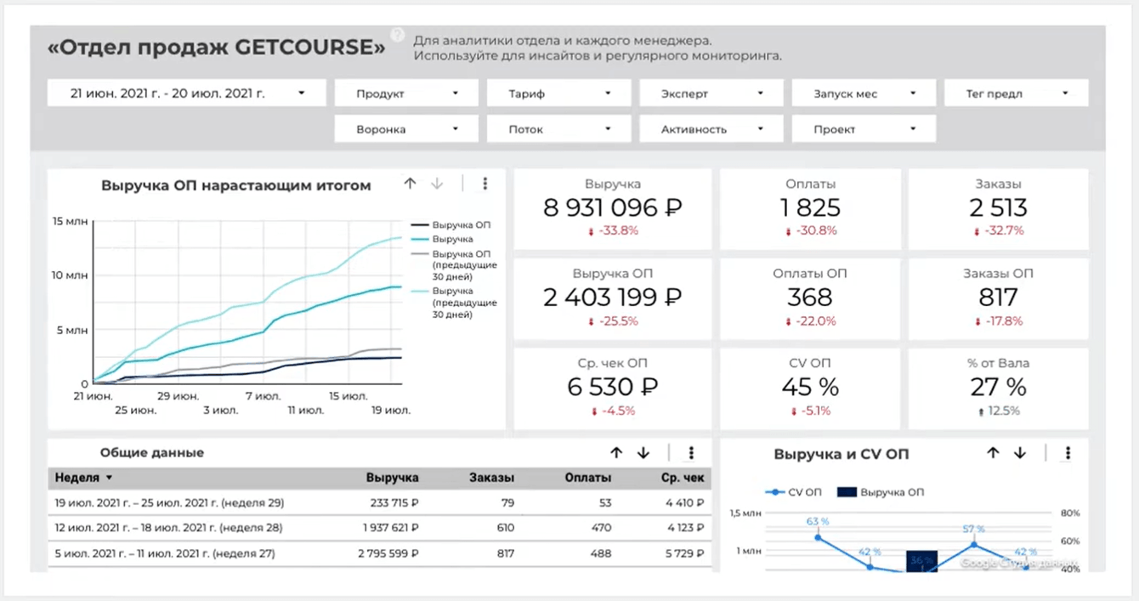Toggle Выручка teal legend entry
1139x601 pixels.
441,240
